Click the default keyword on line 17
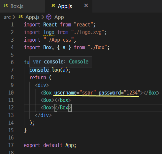 [x=53, y=145]
